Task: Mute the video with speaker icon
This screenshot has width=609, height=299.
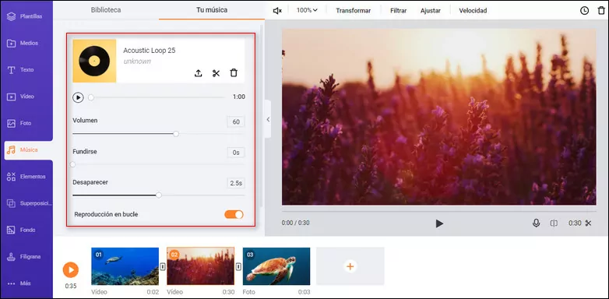Action: tap(277, 11)
